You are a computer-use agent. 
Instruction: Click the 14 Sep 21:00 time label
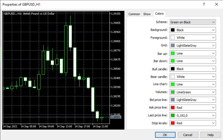click(100, 127)
